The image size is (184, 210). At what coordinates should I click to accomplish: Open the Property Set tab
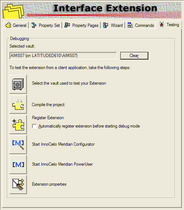pyautogui.click(x=45, y=25)
